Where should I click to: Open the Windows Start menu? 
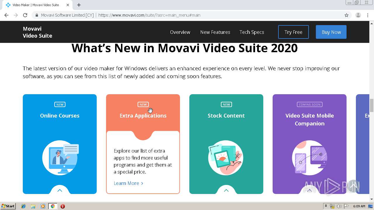point(8,206)
